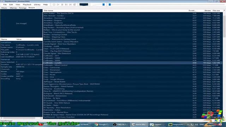Click the playlist scroll-up arrow

pos(224,11)
